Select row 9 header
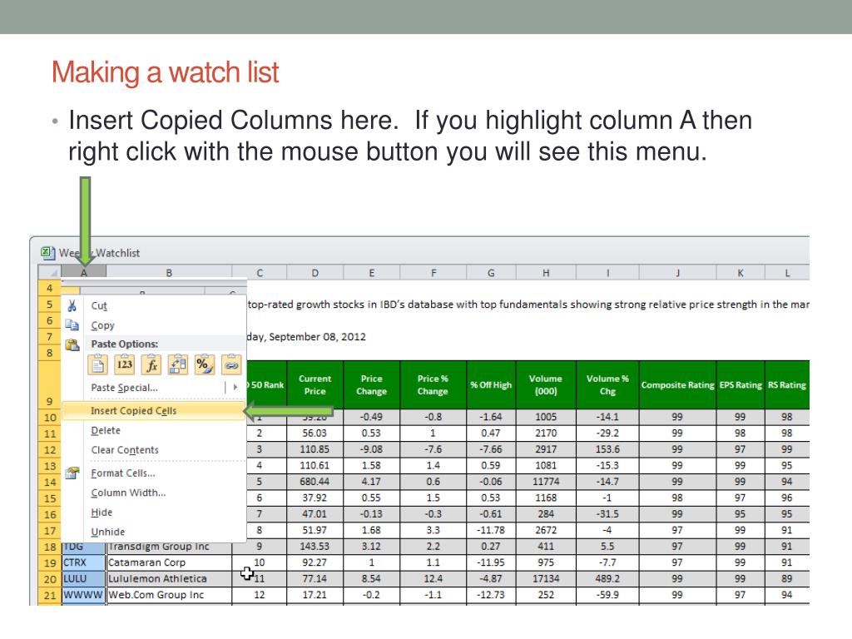Image resolution: width=852 pixels, height=639 pixels. [49, 385]
